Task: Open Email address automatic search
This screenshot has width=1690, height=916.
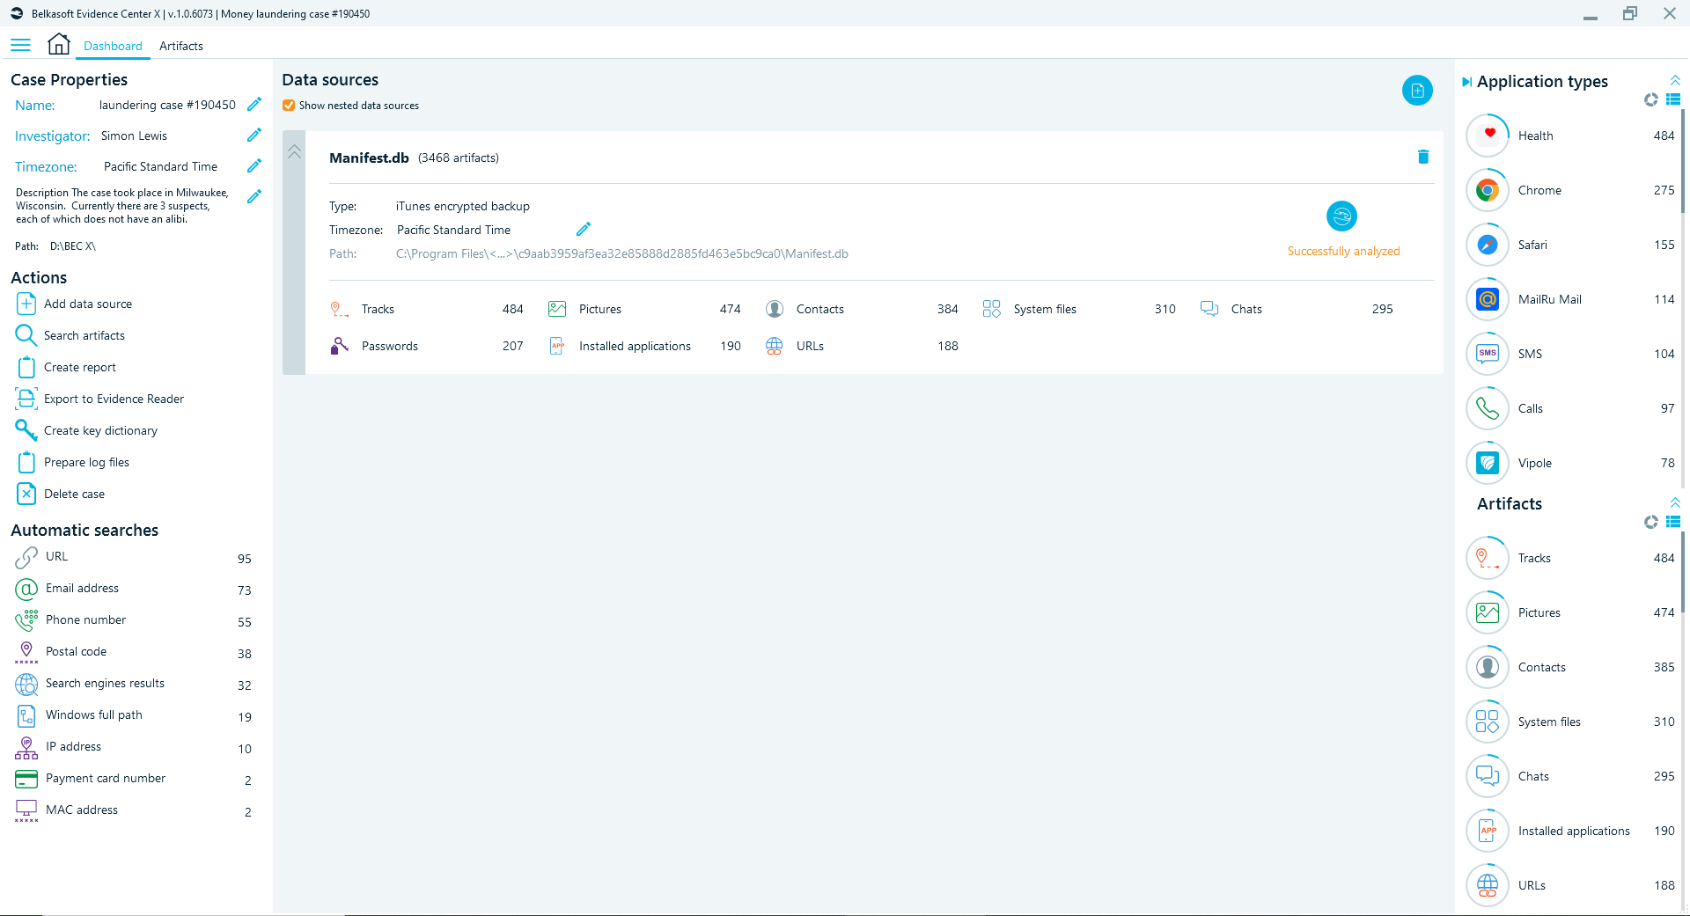Action: 133,589
